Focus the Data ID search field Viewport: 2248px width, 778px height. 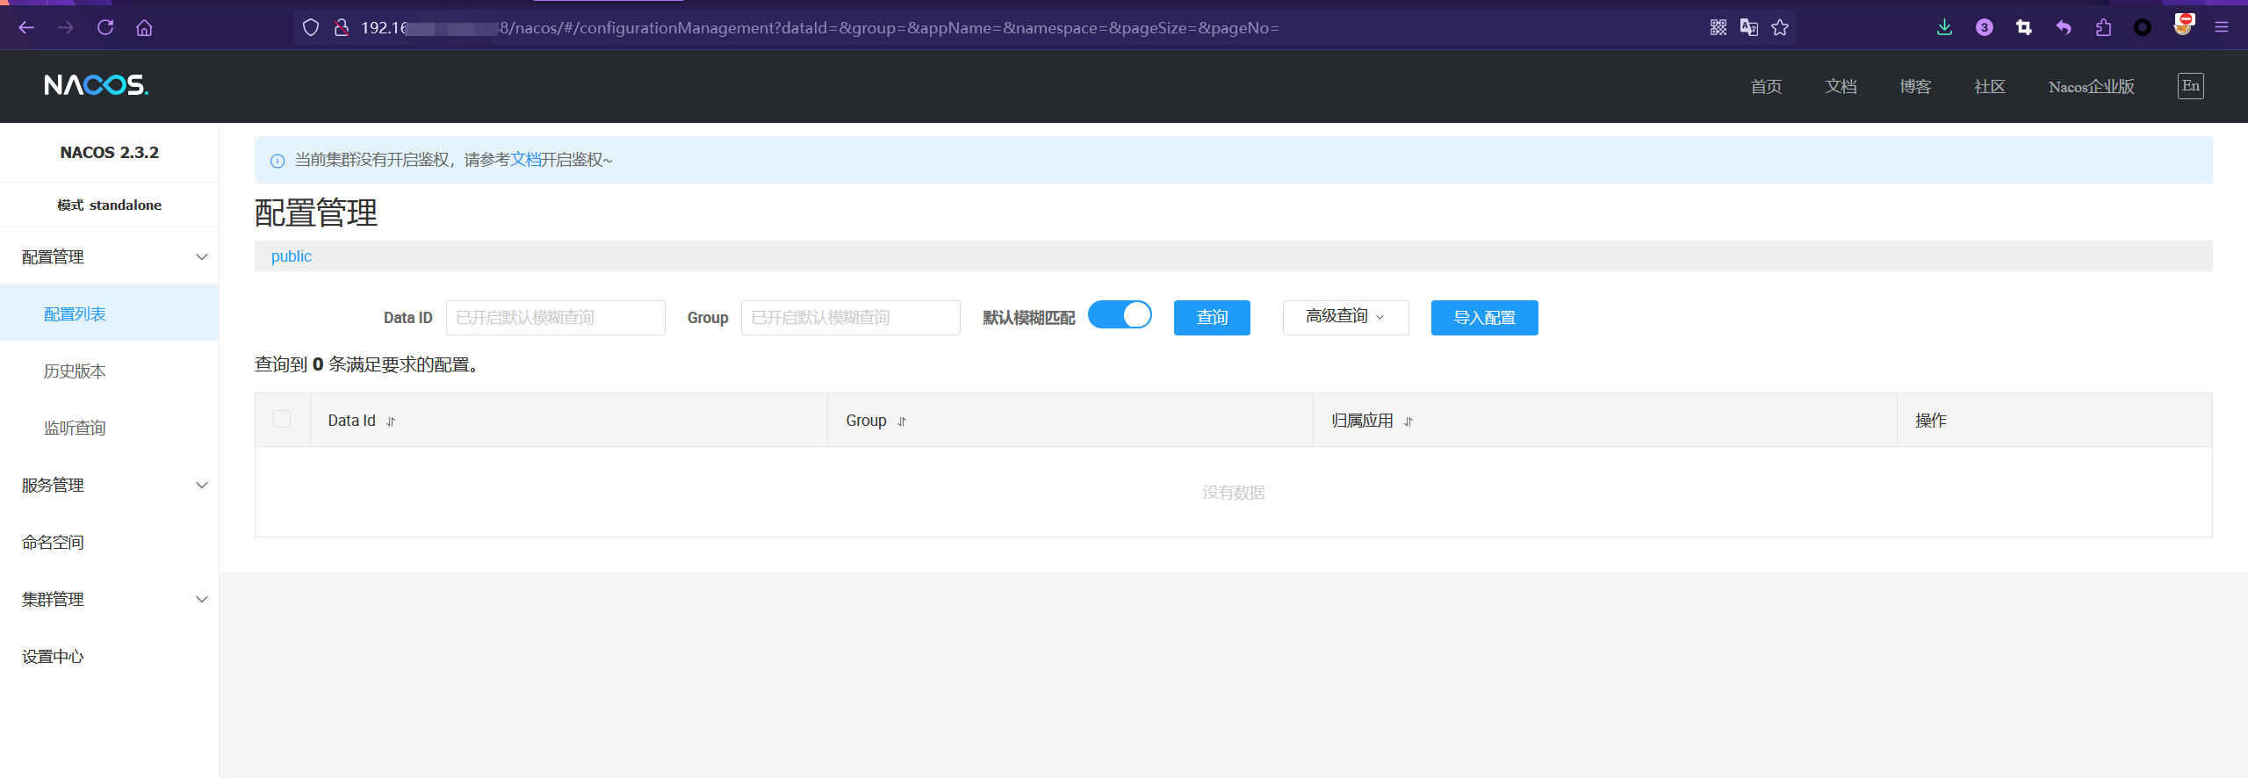[555, 317]
